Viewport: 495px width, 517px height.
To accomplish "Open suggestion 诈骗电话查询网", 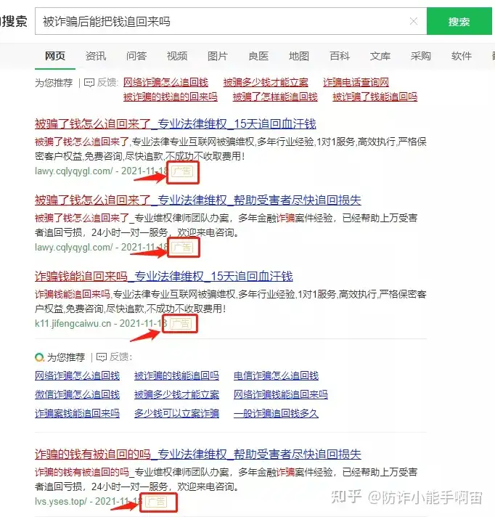I will (356, 82).
